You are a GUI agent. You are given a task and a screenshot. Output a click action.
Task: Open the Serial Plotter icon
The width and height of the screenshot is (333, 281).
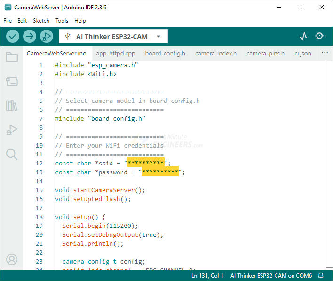click(303, 36)
